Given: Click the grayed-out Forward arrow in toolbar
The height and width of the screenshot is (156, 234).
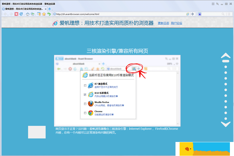Looking at the screenshot, I should point(11,14).
